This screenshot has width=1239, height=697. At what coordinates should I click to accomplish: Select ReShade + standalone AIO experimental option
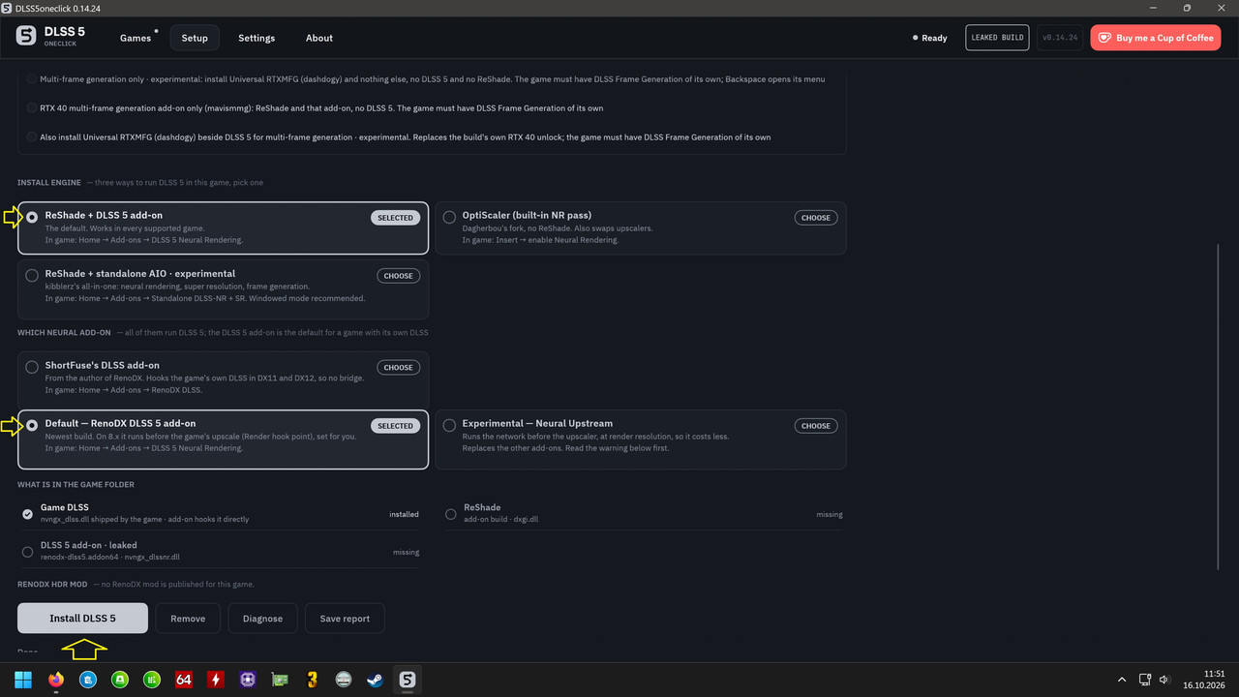tap(32, 276)
